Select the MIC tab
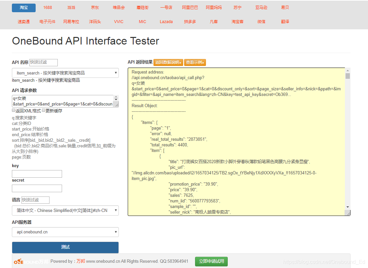 click(143, 22)
